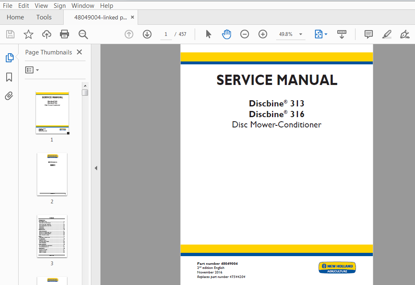The width and height of the screenshot is (415, 285).
Task: Click the thumbnails panel scrollbar handle
Action: pyautogui.click(x=85, y=93)
